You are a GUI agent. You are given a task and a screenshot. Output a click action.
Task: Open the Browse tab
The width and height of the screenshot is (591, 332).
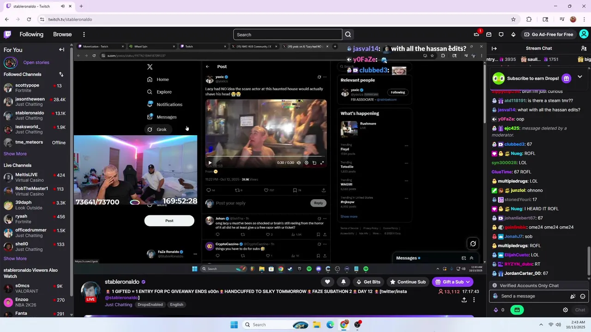pos(62,35)
